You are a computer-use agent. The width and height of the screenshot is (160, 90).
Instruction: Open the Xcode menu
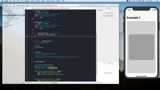click(6, 1)
